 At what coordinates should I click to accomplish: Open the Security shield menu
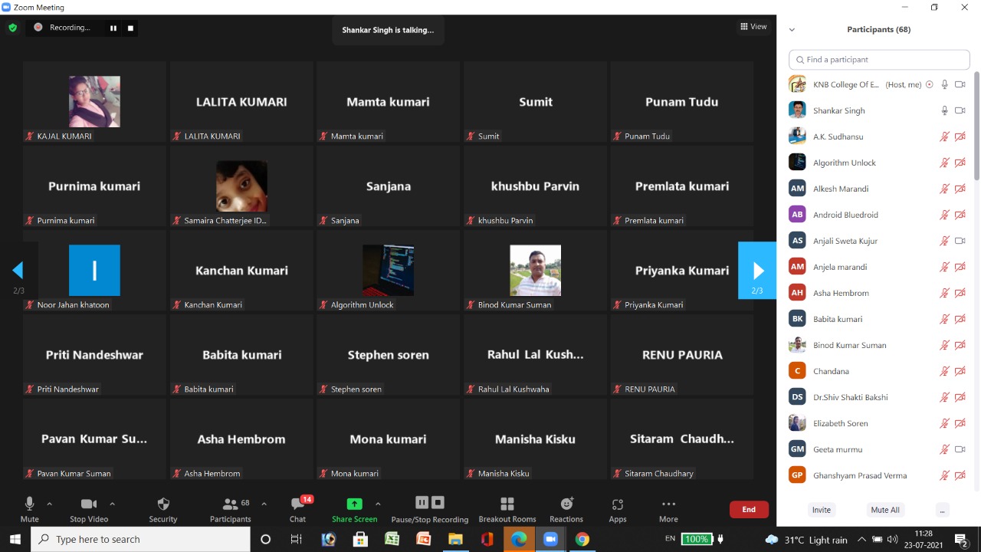coord(163,510)
